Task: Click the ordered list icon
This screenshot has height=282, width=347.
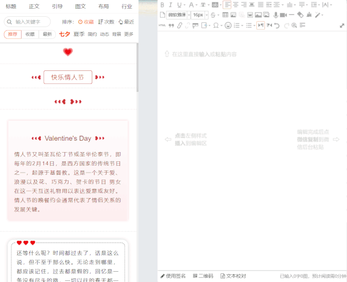Action: [237, 25]
